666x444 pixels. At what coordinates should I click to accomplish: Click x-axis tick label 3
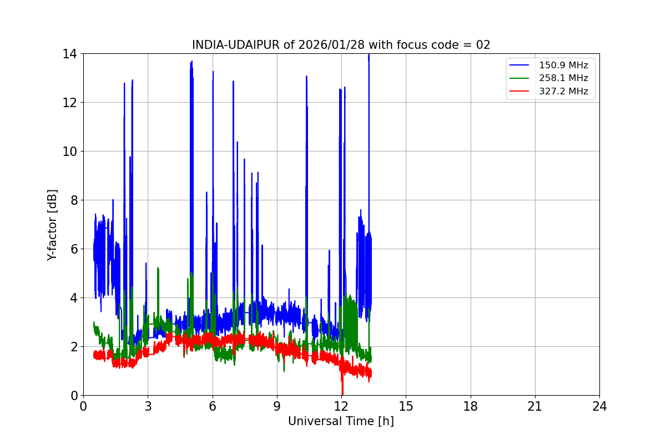coord(148,406)
